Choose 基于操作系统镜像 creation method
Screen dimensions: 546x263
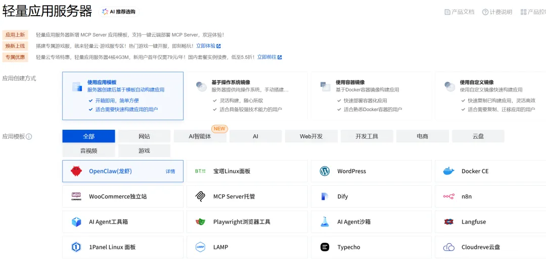pyautogui.click(x=247, y=96)
